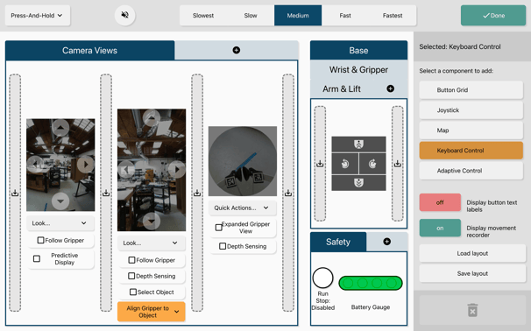Click the "Selected: Keyboard Control" text
The image size is (531, 331).
[460, 46]
